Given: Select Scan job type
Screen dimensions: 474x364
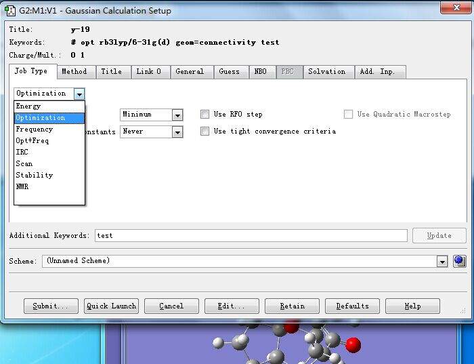Looking at the screenshot, I should tap(49, 163).
